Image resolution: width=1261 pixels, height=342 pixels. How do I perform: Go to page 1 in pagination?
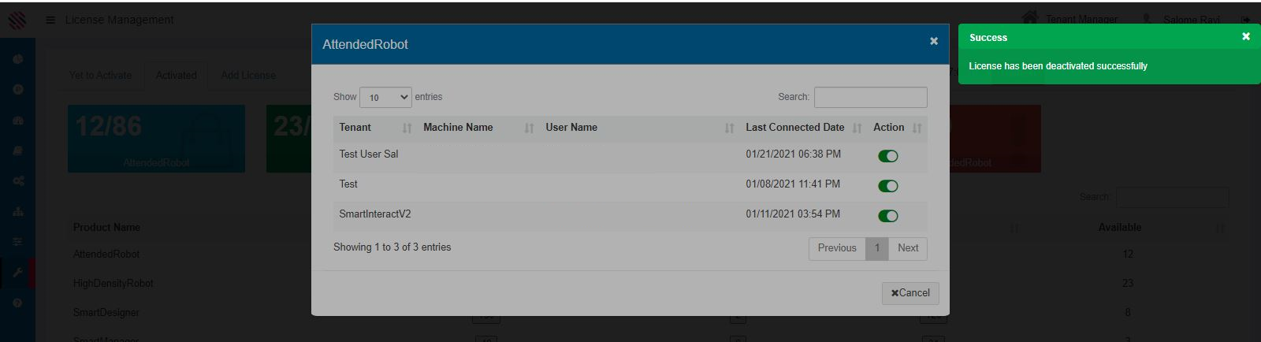[x=876, y=248]
